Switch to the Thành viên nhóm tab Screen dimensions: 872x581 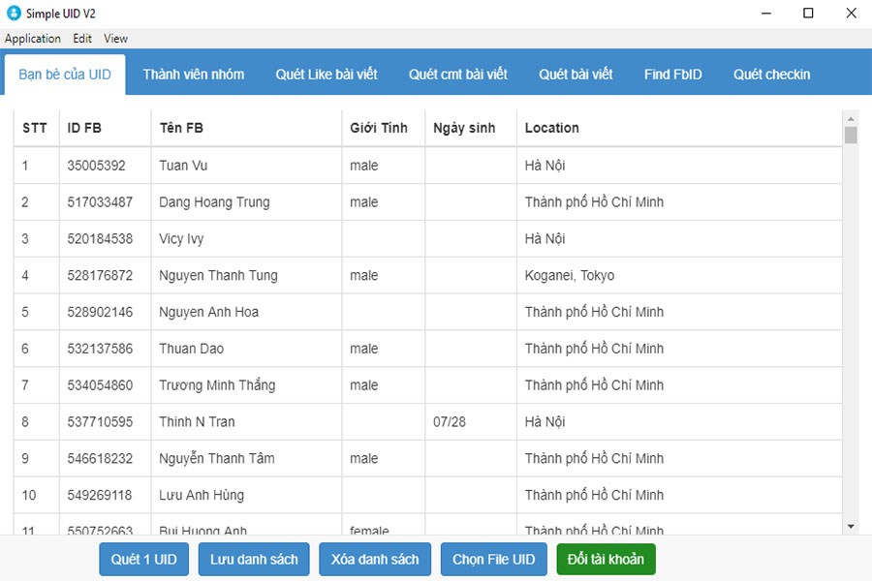tap(193, 74)
